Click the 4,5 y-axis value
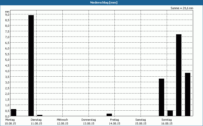The width and height of the screenshot is (203, 126). pos(7,65)
